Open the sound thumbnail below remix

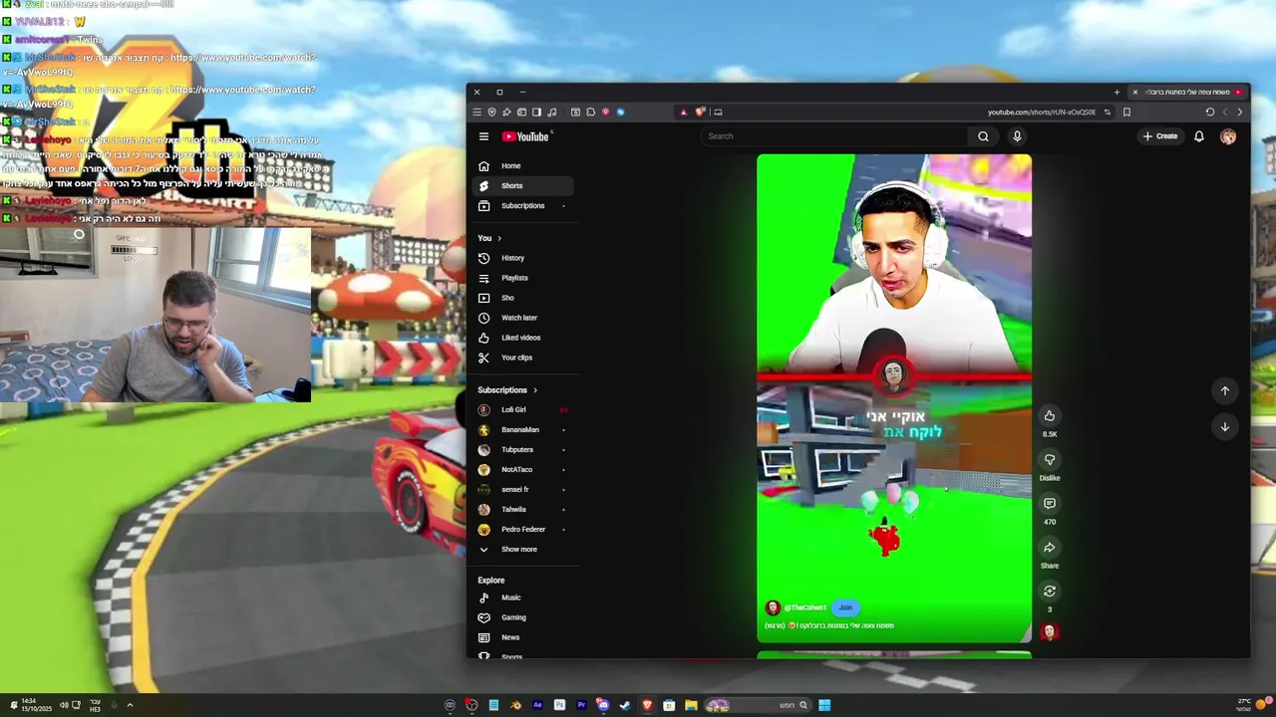1049,631
